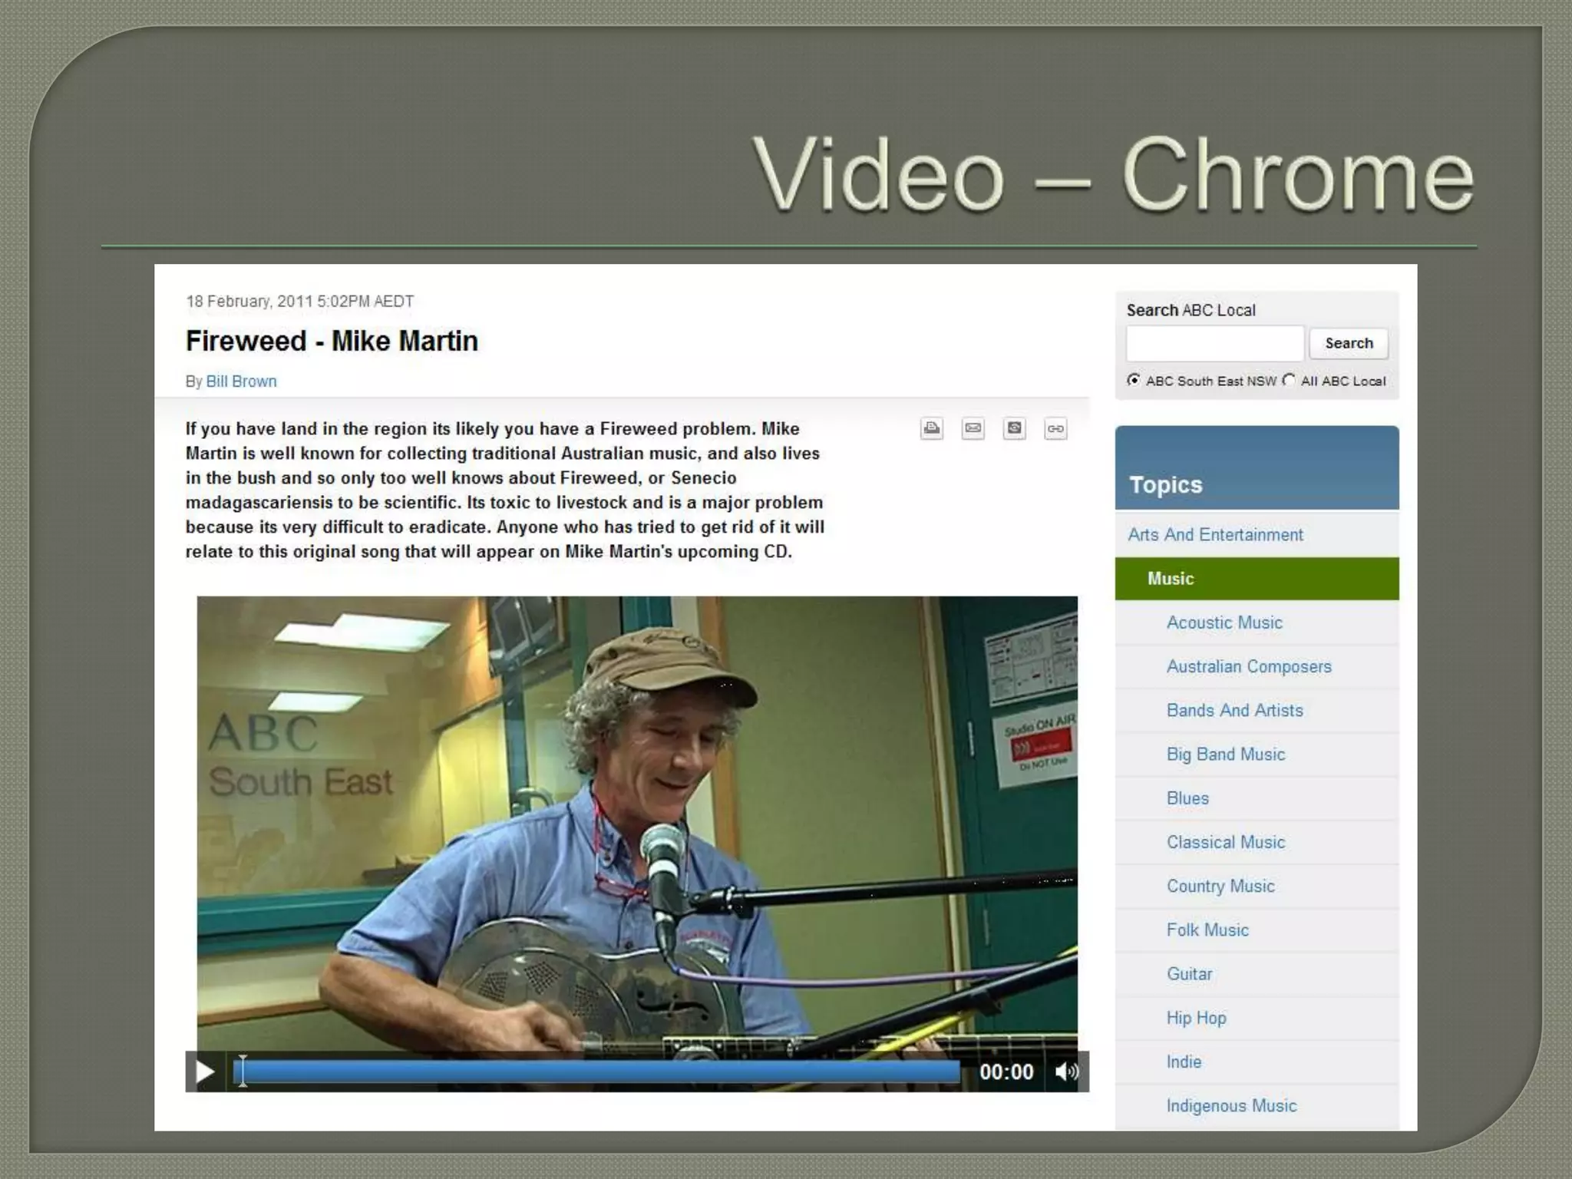
Task: Open the Acoustic Music subtopic
Action: coord(1224,623)
